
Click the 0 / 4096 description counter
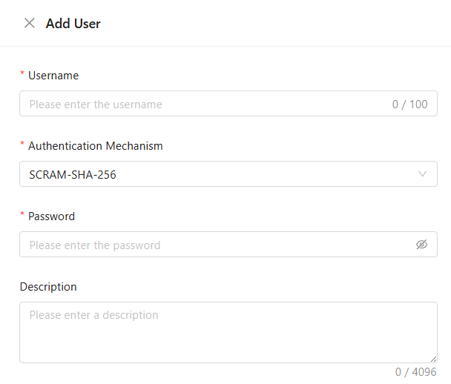[x=415, y=372]
